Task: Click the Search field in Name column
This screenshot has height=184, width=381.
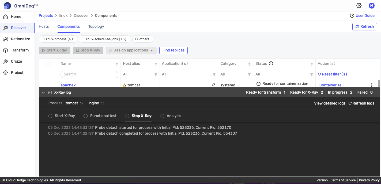Action: [89, 74]
